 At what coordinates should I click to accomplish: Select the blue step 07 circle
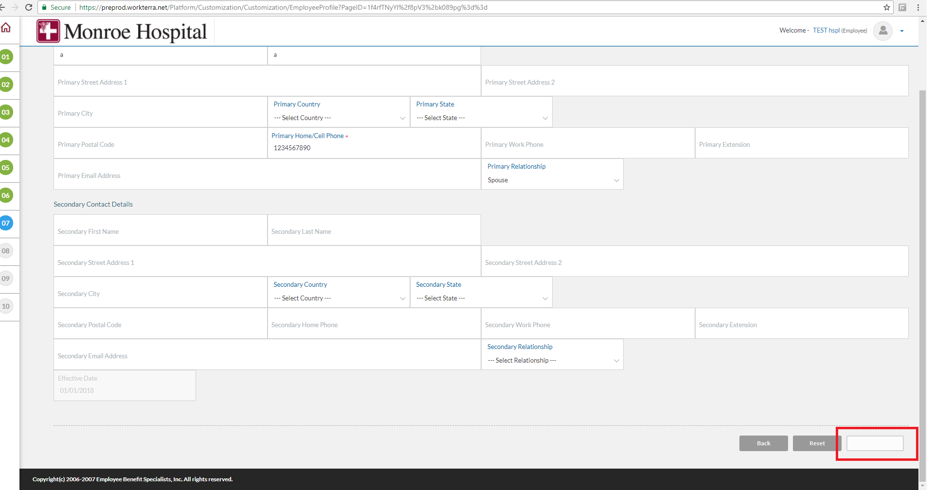[x=6, y=223]
